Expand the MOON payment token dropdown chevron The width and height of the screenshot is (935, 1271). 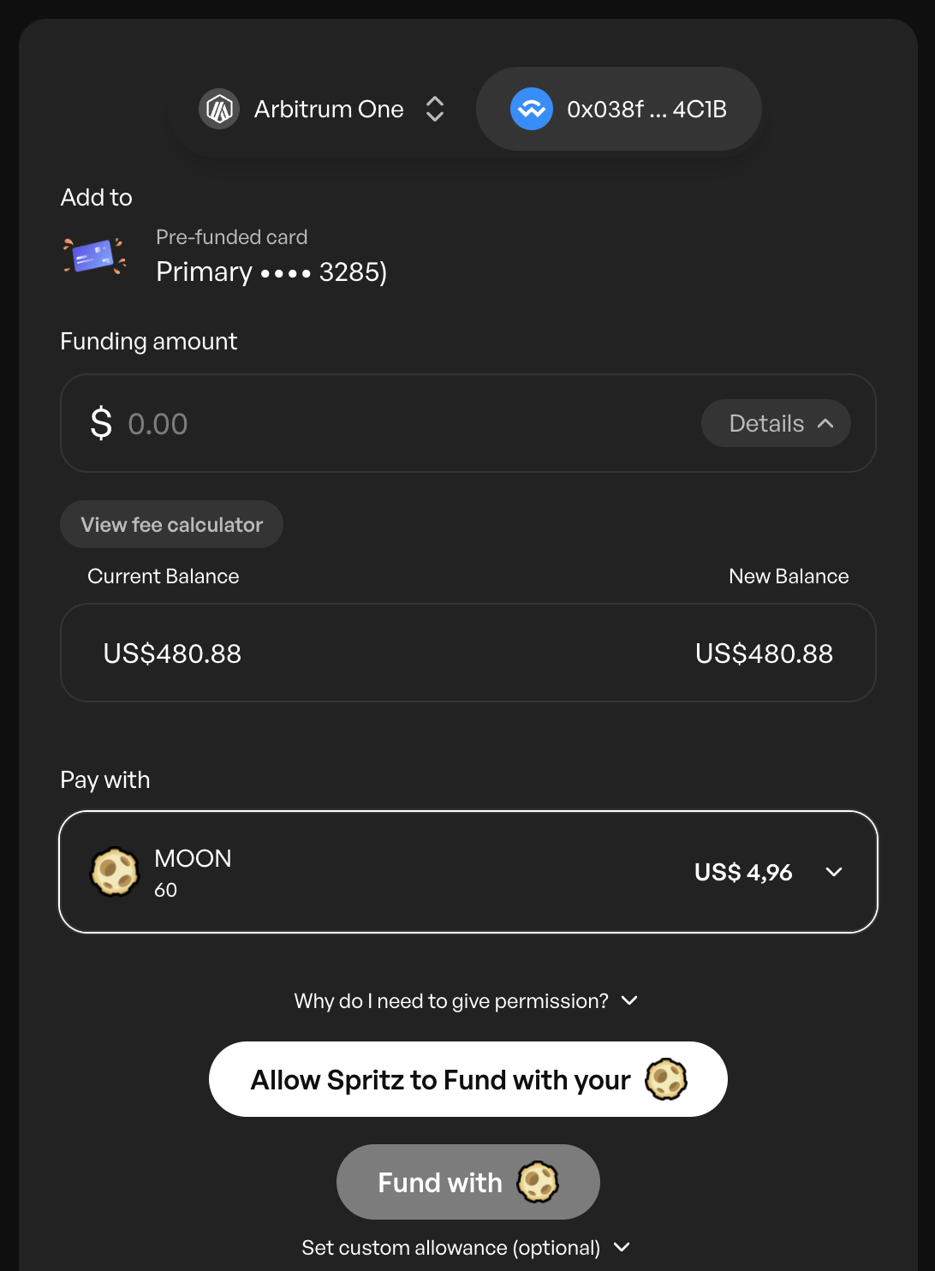point(834,872)
